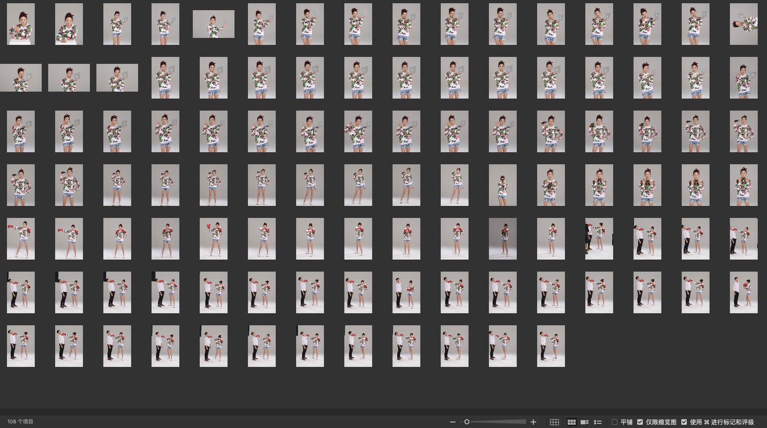This screenshot has height=428, width=767.
Task: Click the minus icon to shrink thumbnails
Action: click(452, 422)
